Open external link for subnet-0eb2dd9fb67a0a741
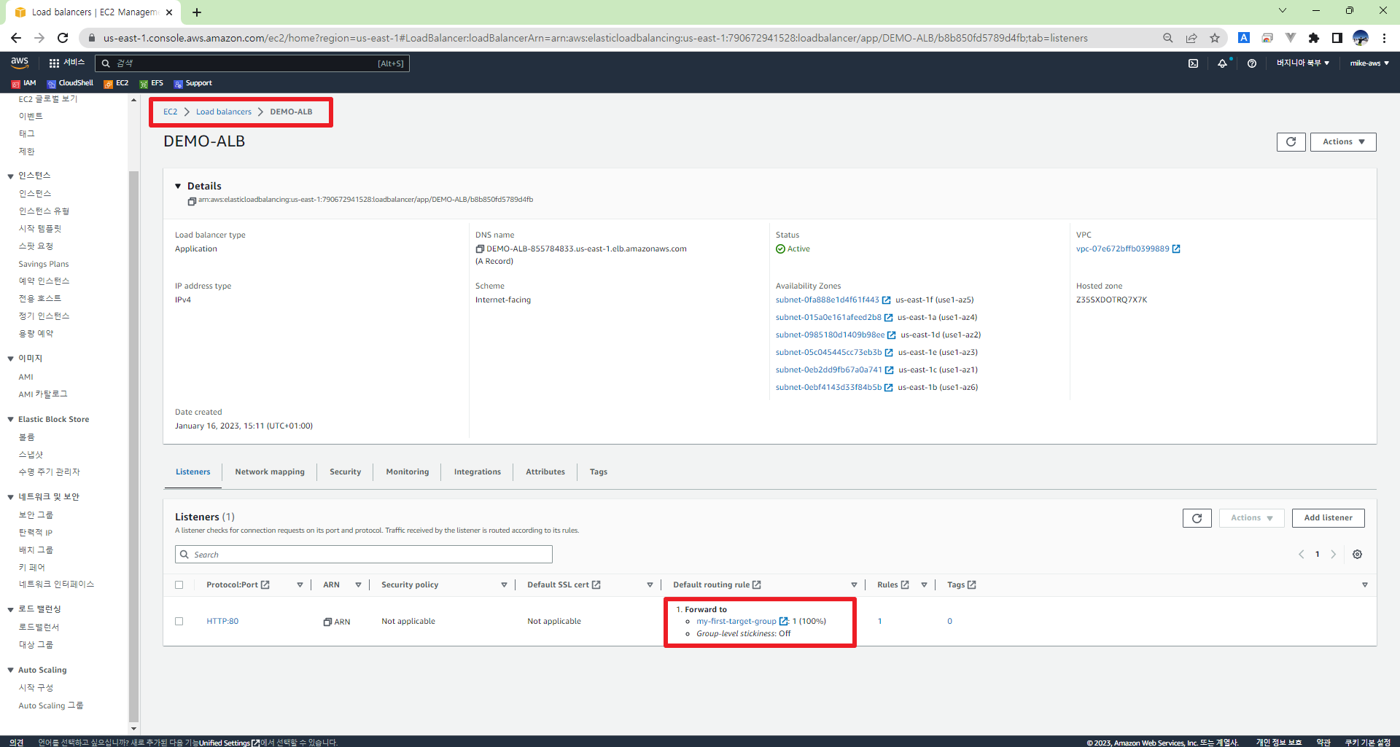The image size is (1400, 747). 889,370
